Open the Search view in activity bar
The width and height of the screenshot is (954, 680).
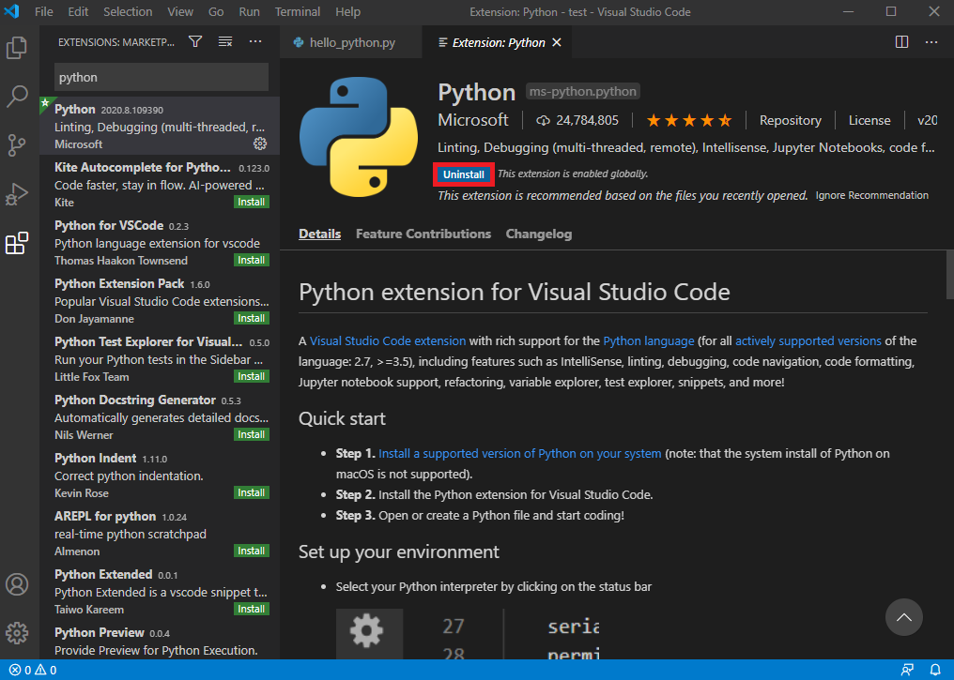pos(17,97)
